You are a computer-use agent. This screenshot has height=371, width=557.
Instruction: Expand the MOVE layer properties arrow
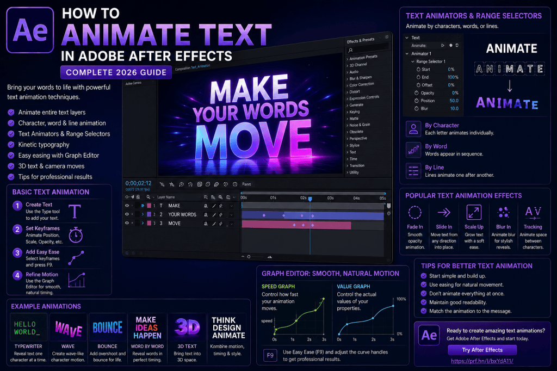143,223
